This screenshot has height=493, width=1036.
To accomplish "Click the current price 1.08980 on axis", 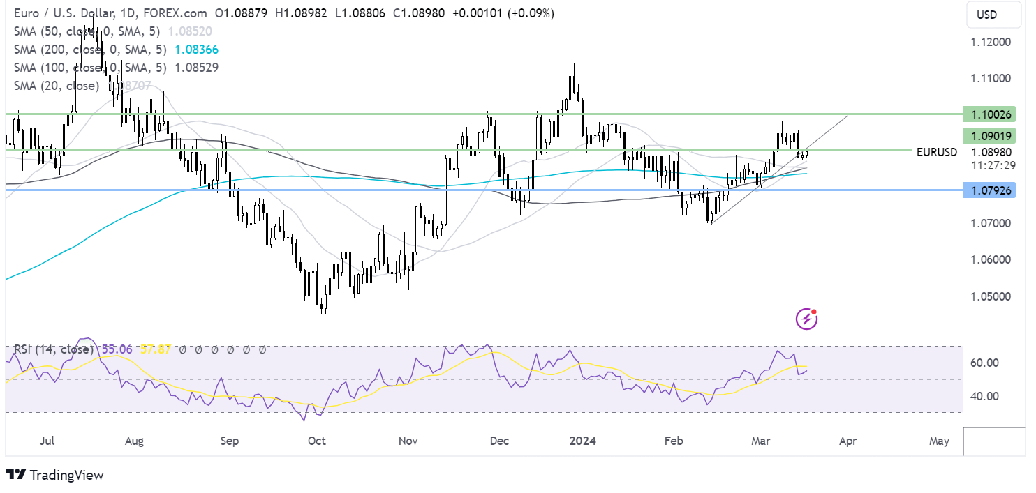I will coord(990,151).
